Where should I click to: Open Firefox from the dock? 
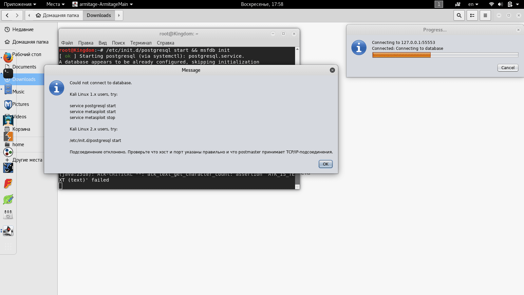coord(8,58)
